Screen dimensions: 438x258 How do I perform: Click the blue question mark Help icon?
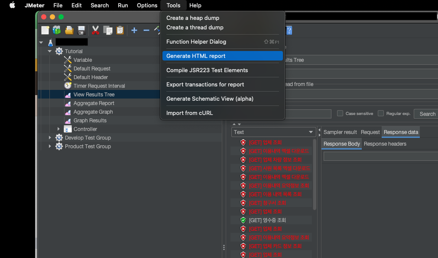point(289,30)
